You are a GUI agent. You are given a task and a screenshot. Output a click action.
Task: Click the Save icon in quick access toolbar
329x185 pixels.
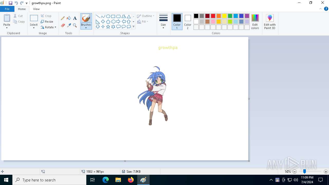pos(11,3)
